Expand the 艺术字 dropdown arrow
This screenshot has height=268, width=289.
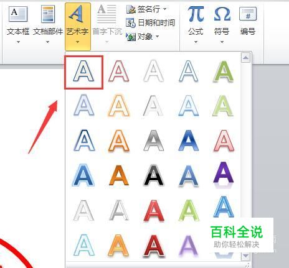[77, 42]
